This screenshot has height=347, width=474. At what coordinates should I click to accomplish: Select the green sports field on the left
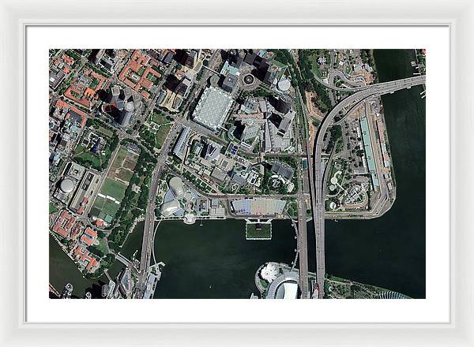[x=112, y=190]
